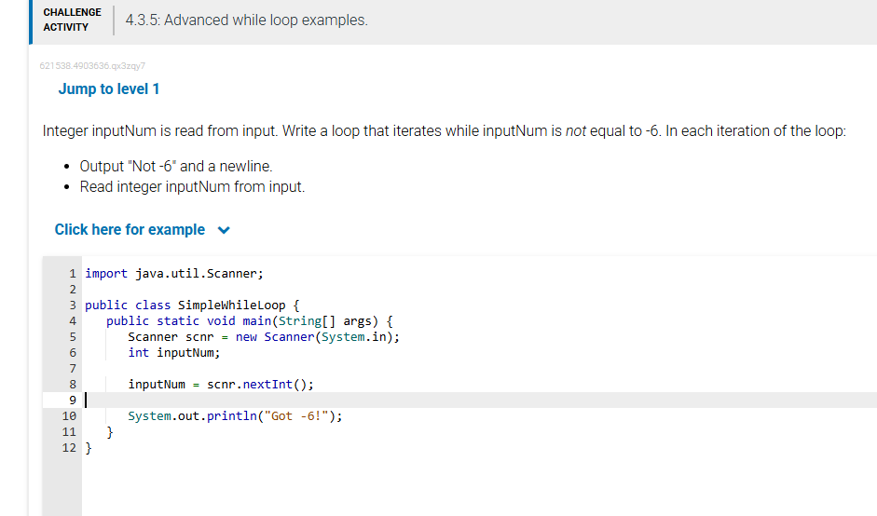Click line number 10 in gutter
Screen dimensions: 877x516
pos(69,416)
